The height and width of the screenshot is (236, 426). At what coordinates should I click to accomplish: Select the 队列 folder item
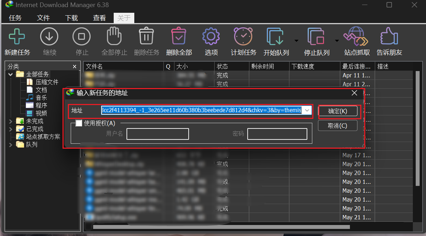[x=32, y=145]
